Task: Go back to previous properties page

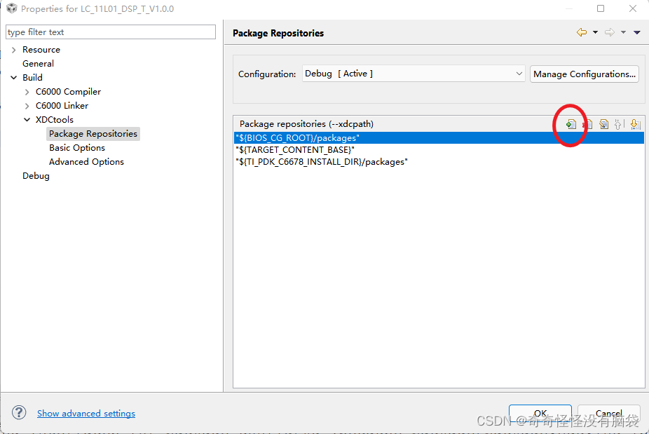Action: 582,32
